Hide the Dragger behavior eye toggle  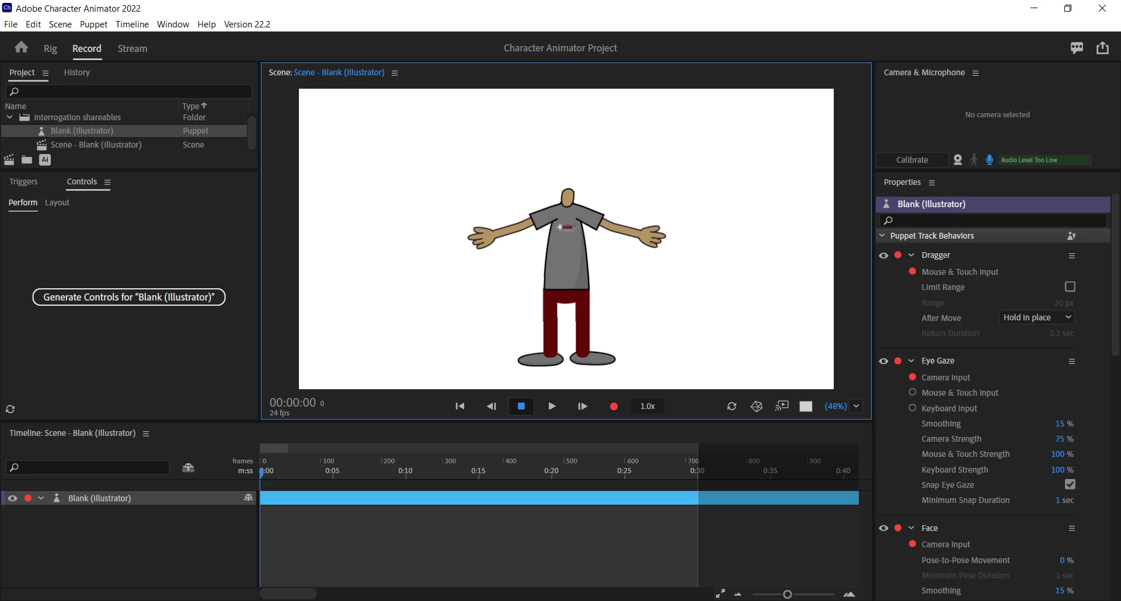pos(883,256)
